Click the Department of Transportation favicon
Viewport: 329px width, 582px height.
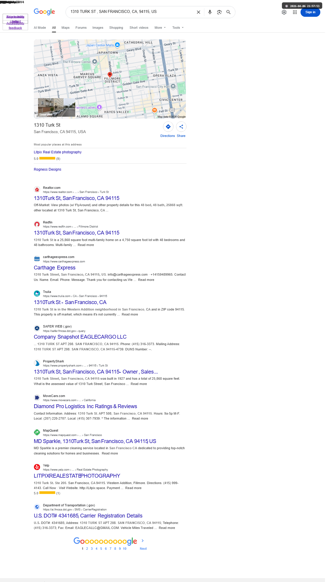[37, 507]
